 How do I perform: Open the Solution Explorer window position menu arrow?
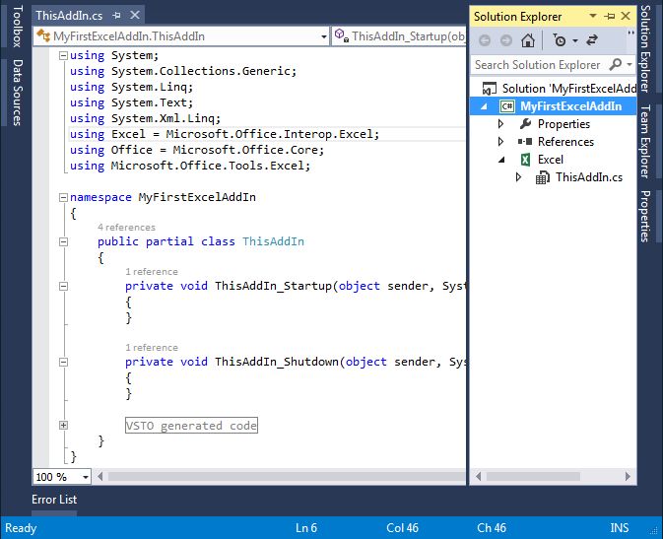click(x=593, y=16)
